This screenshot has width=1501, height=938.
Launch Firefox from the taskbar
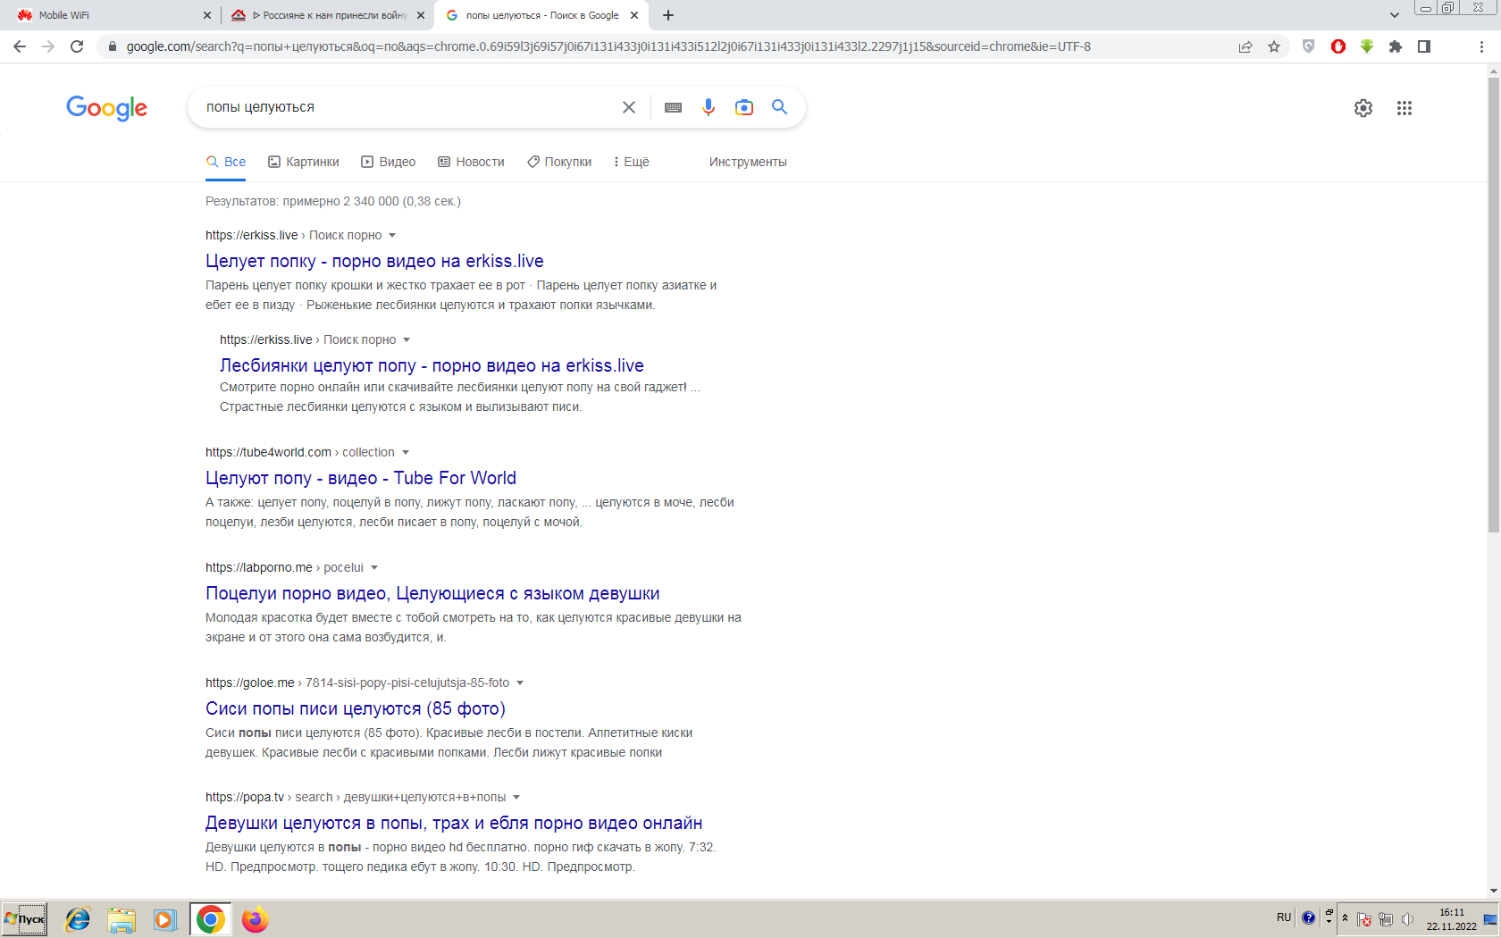tap(255, 919)
